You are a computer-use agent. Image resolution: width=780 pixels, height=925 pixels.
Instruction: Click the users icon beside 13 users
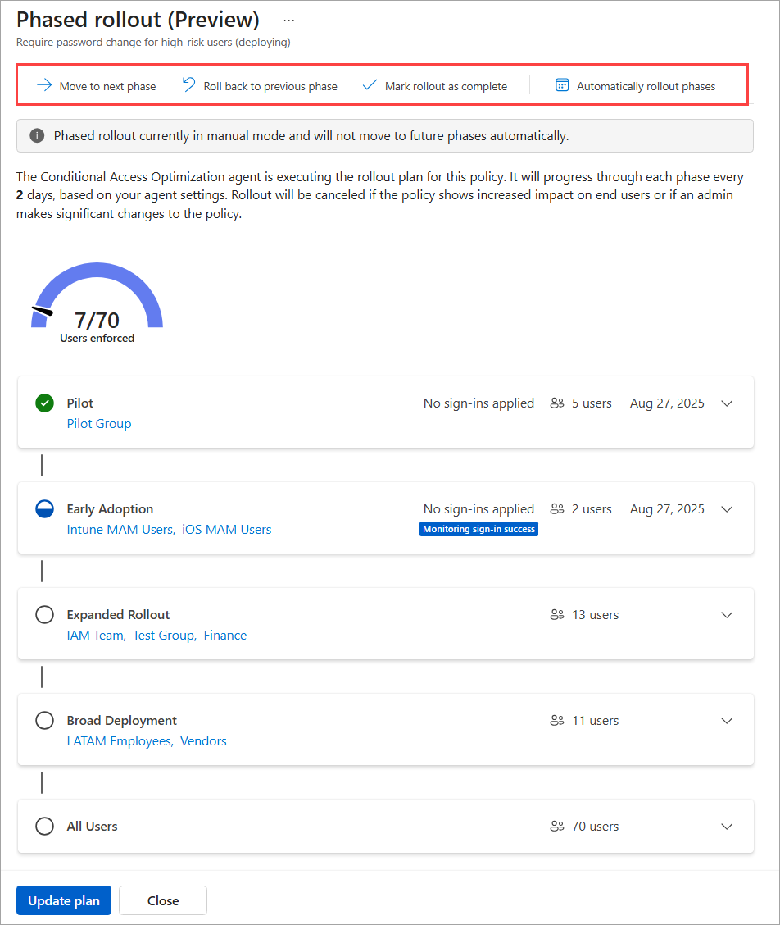click(x=557, y=615)
